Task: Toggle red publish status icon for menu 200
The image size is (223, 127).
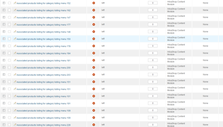Action: [94, 67]
